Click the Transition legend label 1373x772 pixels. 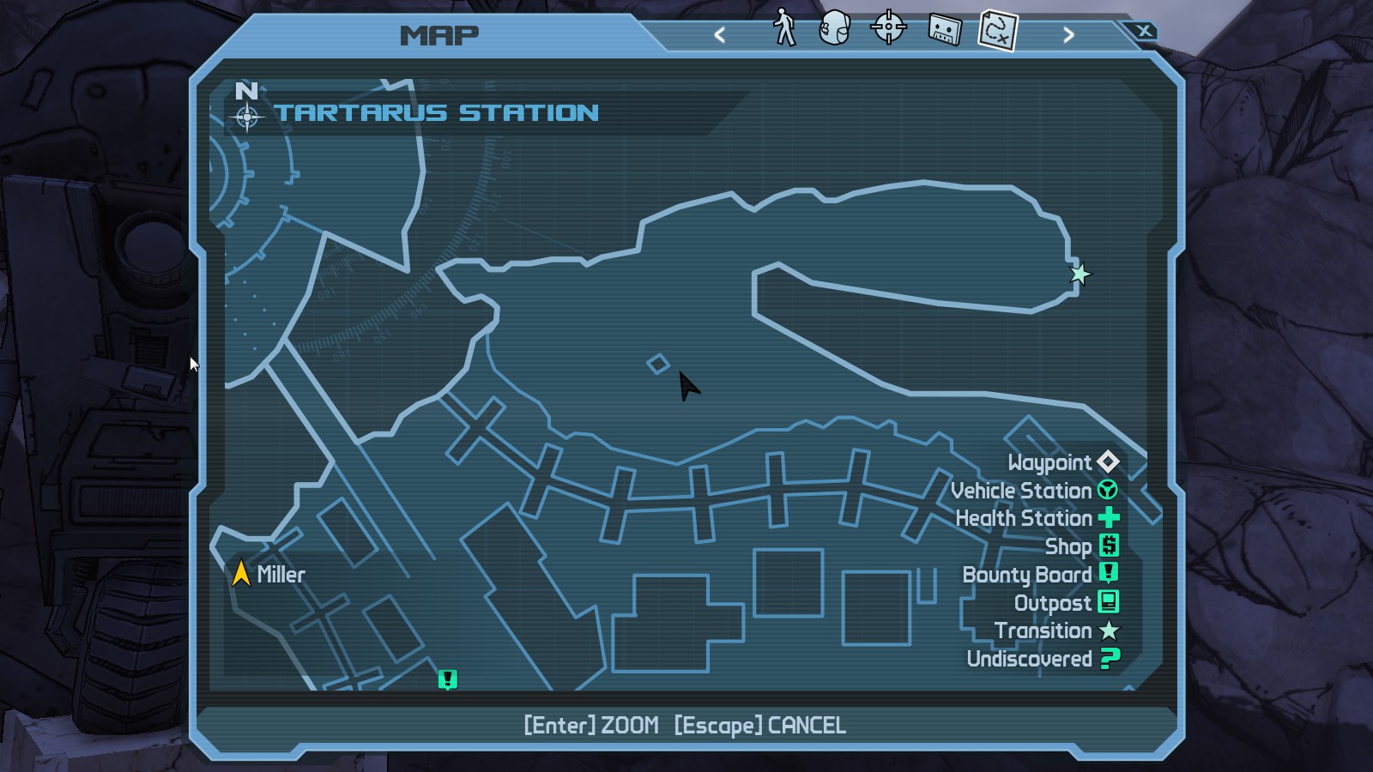[x=1043, y=630]
